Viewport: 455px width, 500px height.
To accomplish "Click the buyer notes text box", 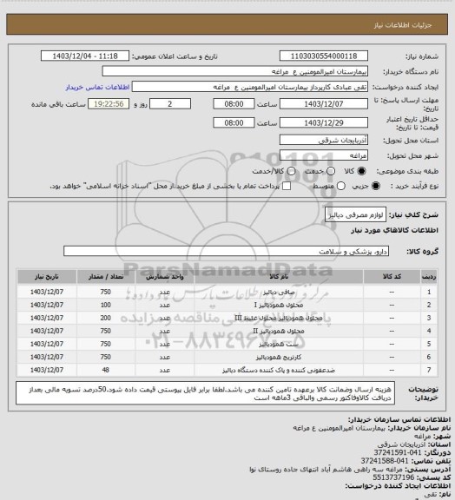I will 205,393.
